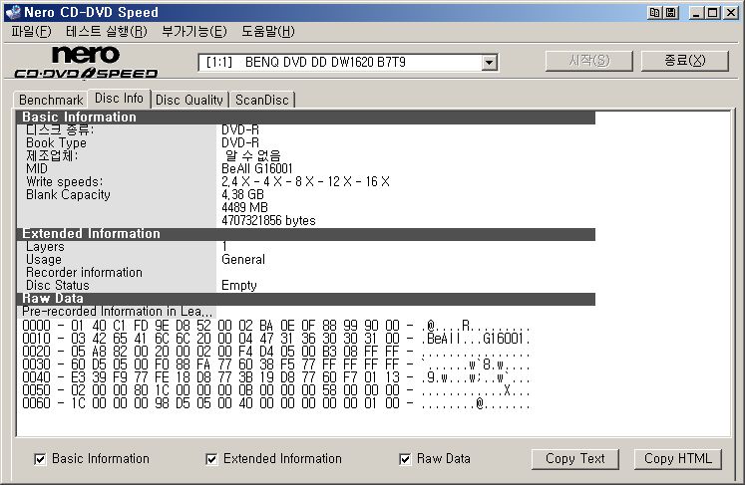Uncheck the Basic Information checkbox

[40, 459]
